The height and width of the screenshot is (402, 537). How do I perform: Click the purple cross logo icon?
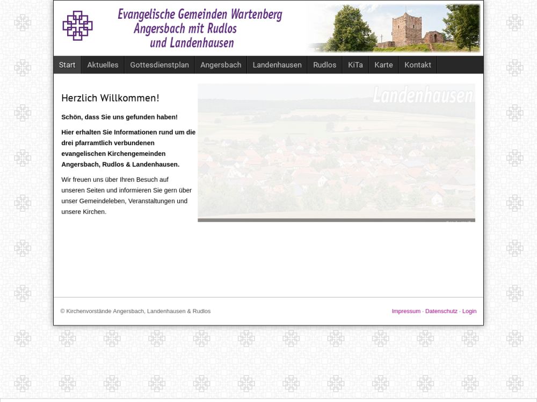pos(77,26)
